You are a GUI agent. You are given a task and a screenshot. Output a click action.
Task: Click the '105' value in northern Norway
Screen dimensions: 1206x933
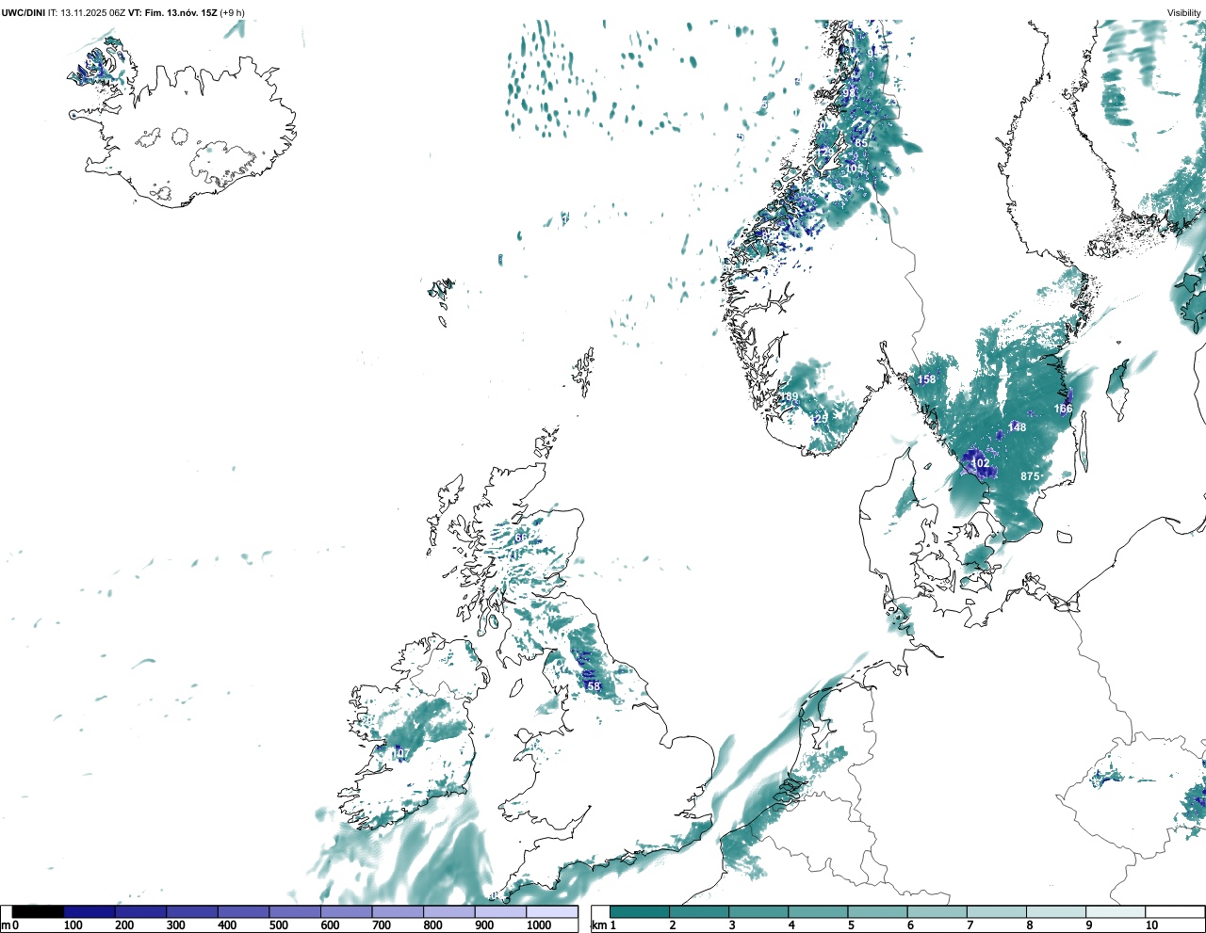(855, 169)
